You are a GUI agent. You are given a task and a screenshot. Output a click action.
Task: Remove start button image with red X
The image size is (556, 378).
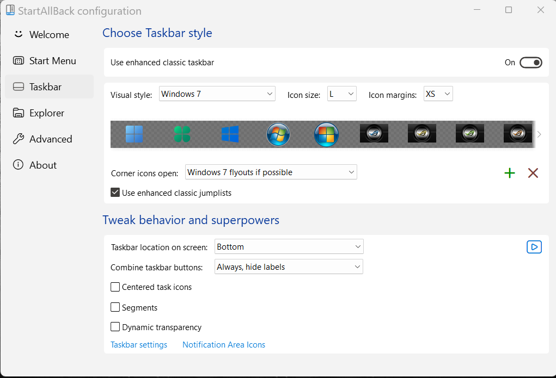tap(533, 173)
